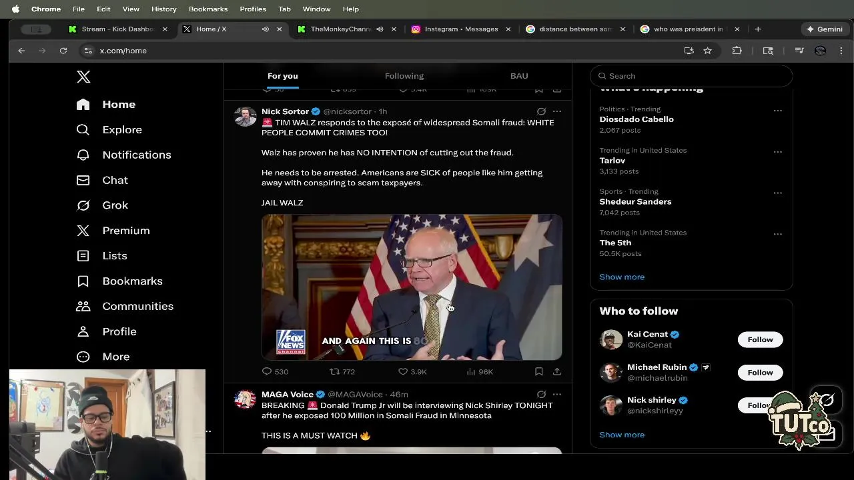The image size is (854, 480).
Task: Switch to Stream Kick Dashboard tab
Action: pos(117,29)
